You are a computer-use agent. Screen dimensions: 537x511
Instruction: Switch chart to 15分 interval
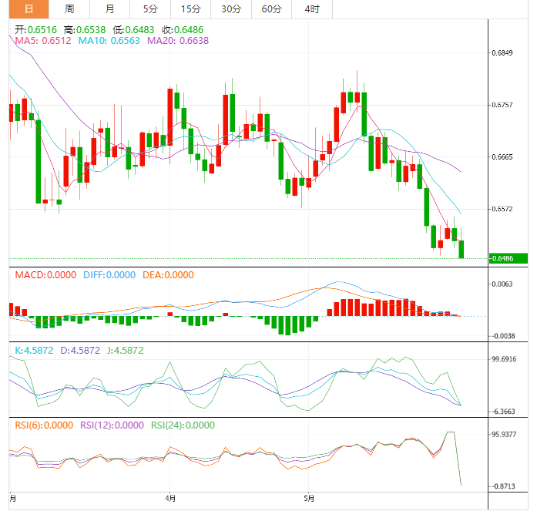coord(190,9)
